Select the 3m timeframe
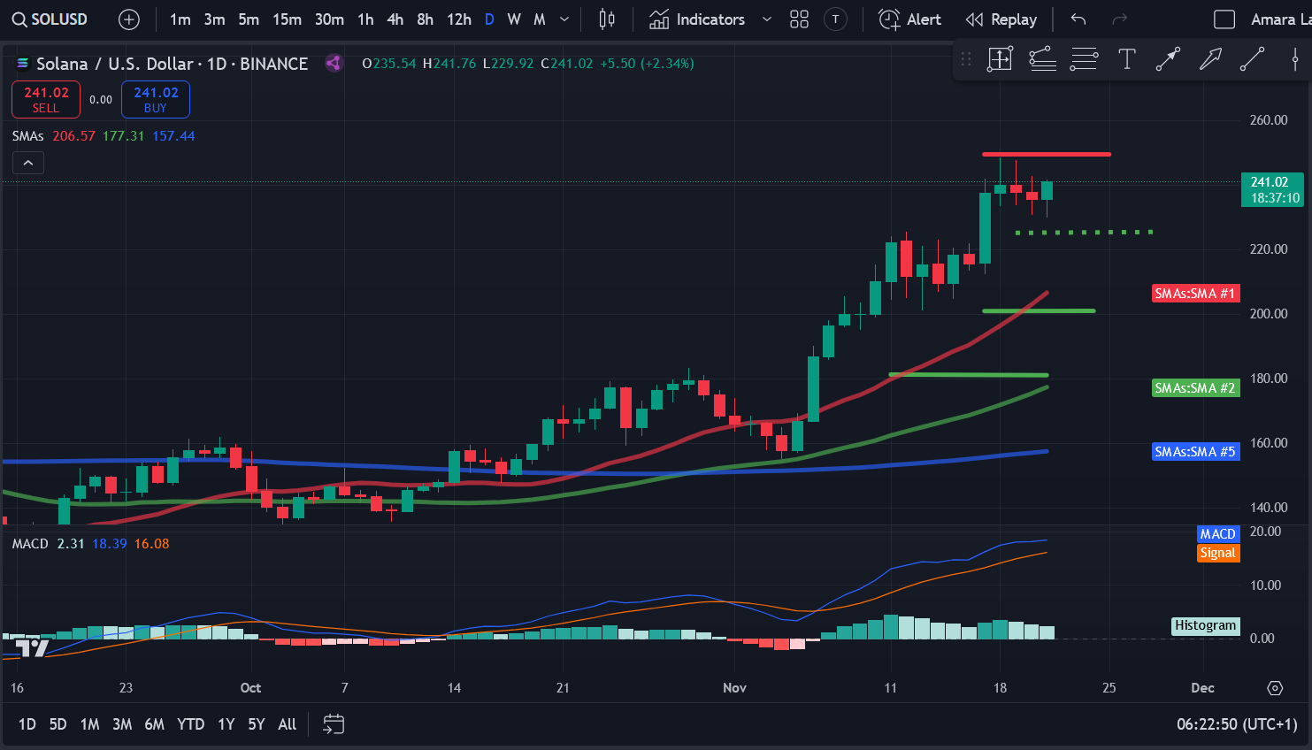Image resolution: width=1312 pixels, height=750 pixels. (214, 19)
